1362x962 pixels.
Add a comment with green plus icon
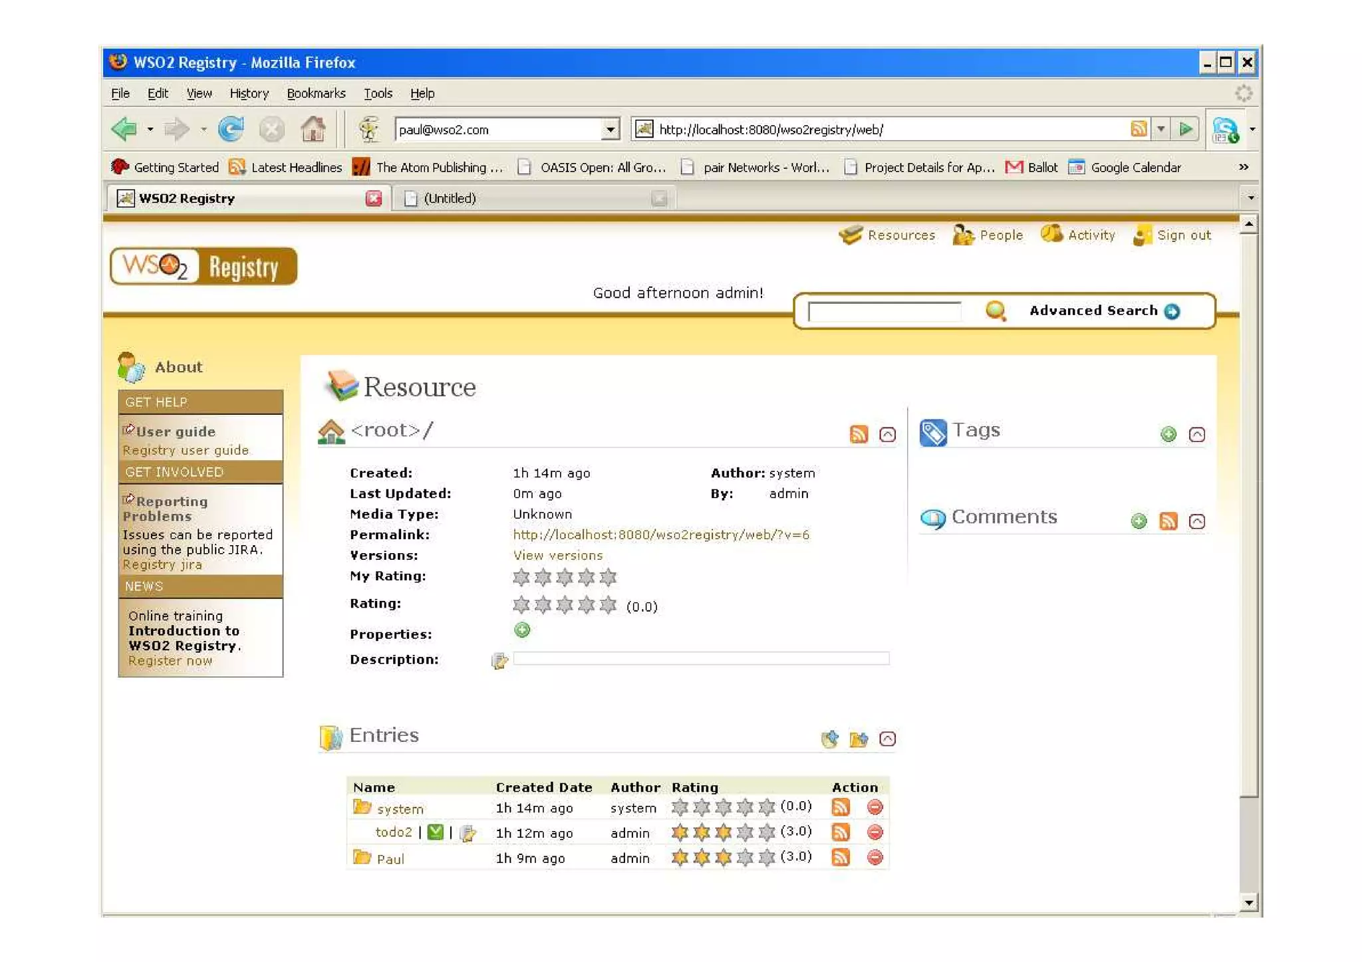1139,521
